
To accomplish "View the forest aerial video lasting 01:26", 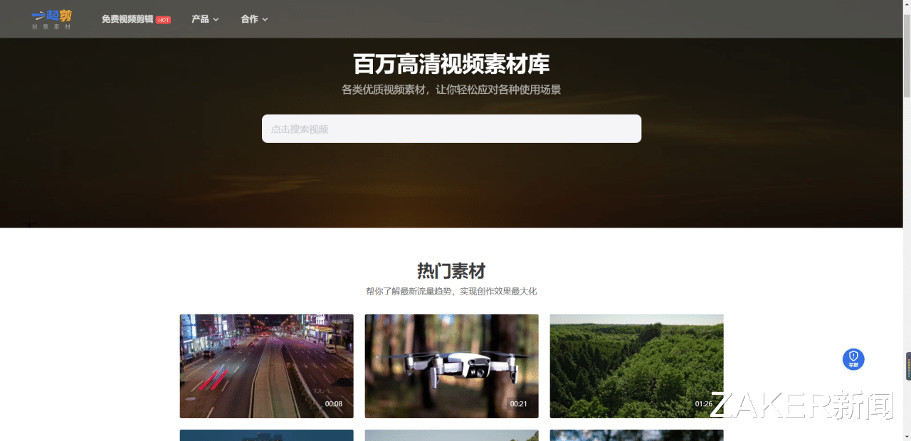I will point(636,366).
